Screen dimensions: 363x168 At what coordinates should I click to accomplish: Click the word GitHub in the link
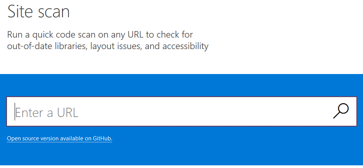[x=102, y=138]
